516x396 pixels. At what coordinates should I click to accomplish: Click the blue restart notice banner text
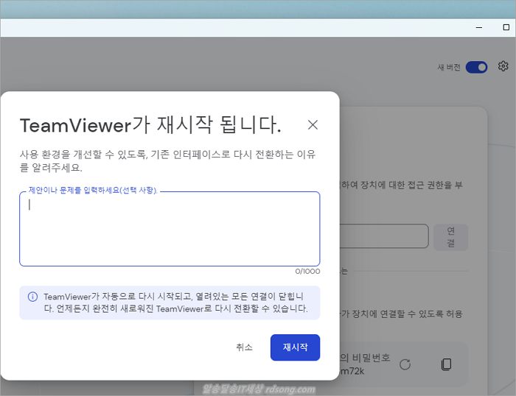pos(175,303)
